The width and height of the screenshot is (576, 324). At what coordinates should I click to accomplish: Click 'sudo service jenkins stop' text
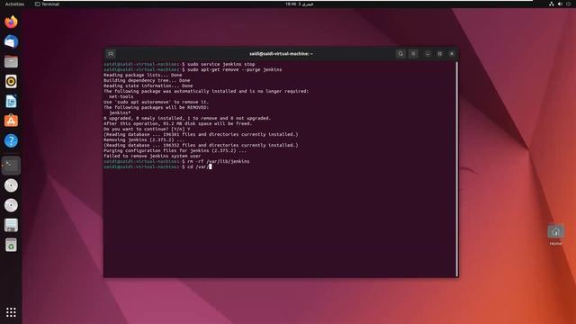[x=220, y=64]
